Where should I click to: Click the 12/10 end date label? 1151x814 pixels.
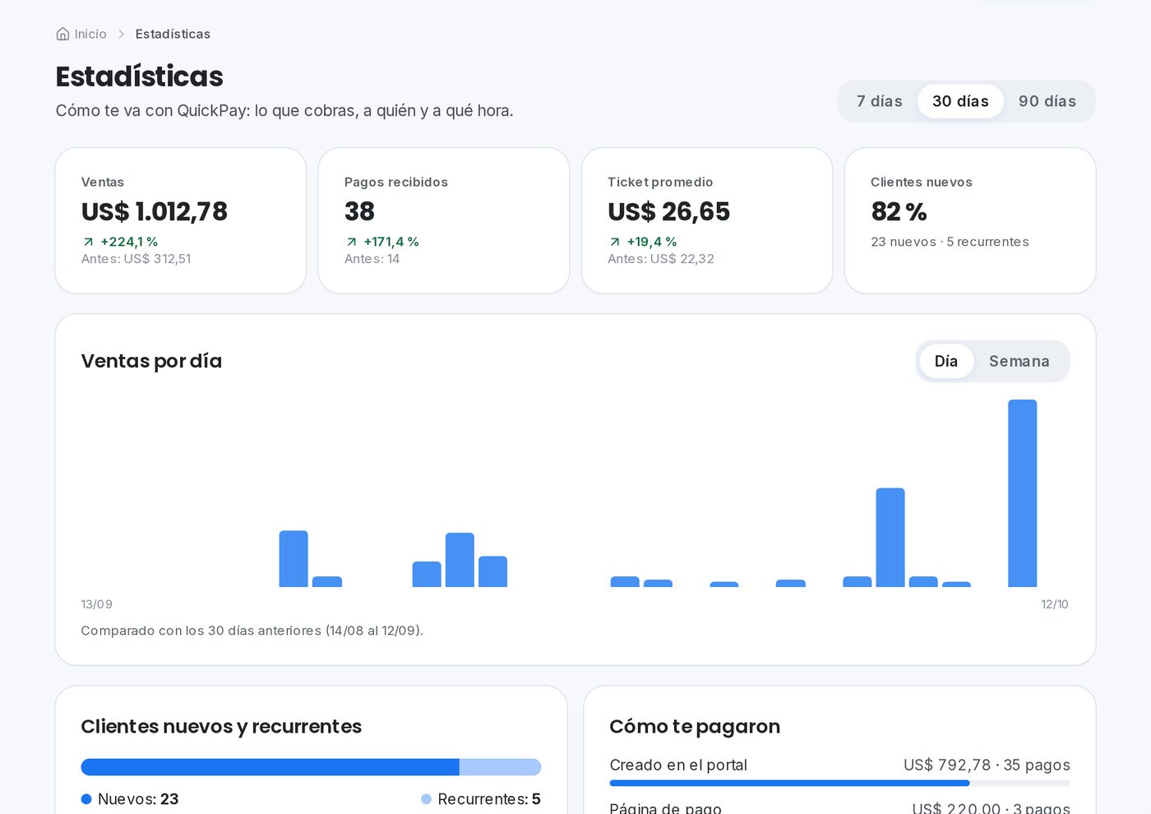point(1055,604)
